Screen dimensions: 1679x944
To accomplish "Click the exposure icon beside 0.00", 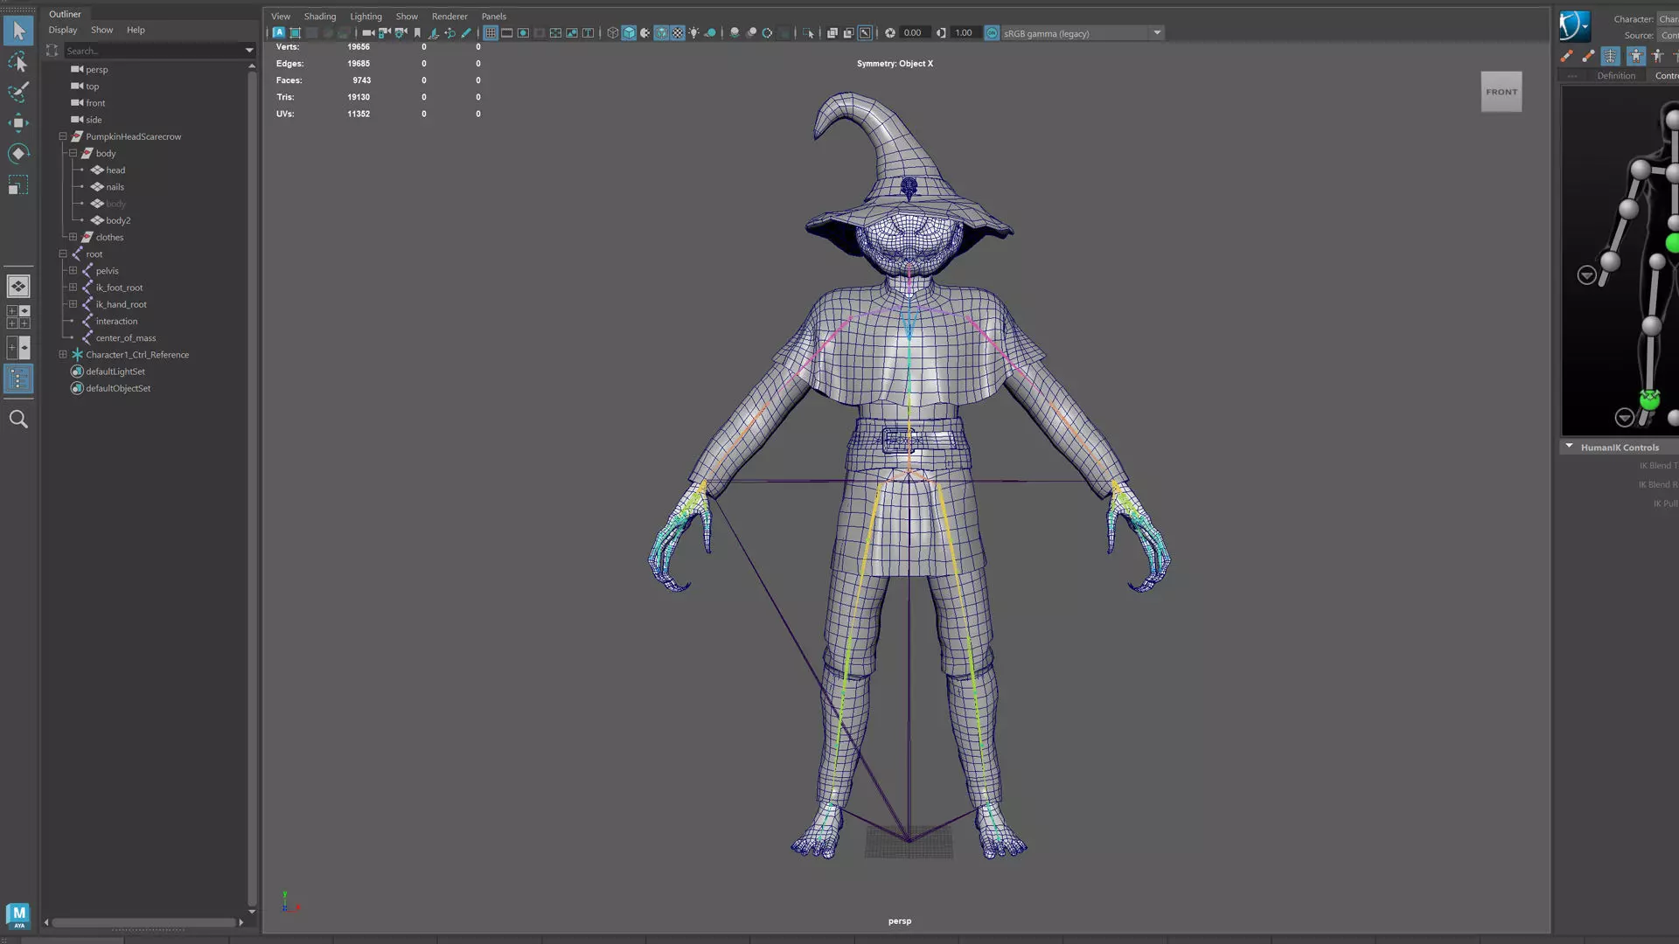I will point(890,33).
